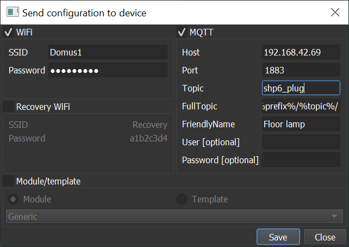Enable the Recovery WiFi checkbox
This screenshot has width=349, height=247.
[x=8, y=107]
